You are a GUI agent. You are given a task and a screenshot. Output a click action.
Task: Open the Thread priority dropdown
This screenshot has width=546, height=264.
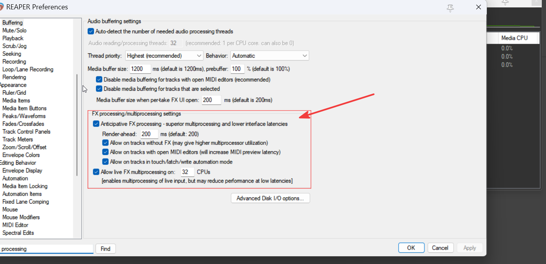coord(164,56)
